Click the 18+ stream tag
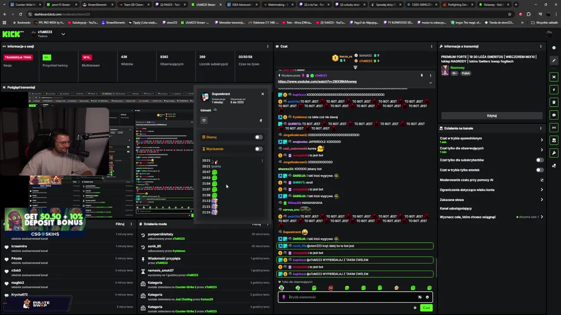Viewport: 561px width, 315px height. pyautogui.click(x=454, y=73)
